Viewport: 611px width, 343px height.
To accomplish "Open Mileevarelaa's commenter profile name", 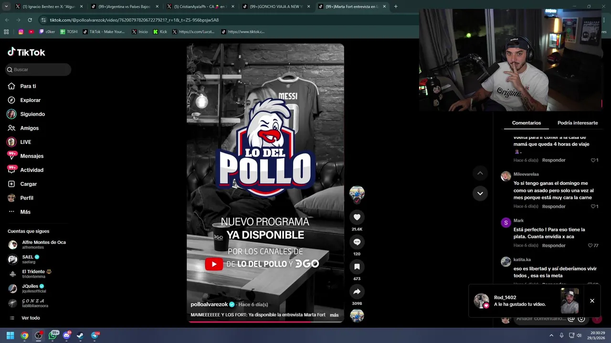I will tap(526, 174).
